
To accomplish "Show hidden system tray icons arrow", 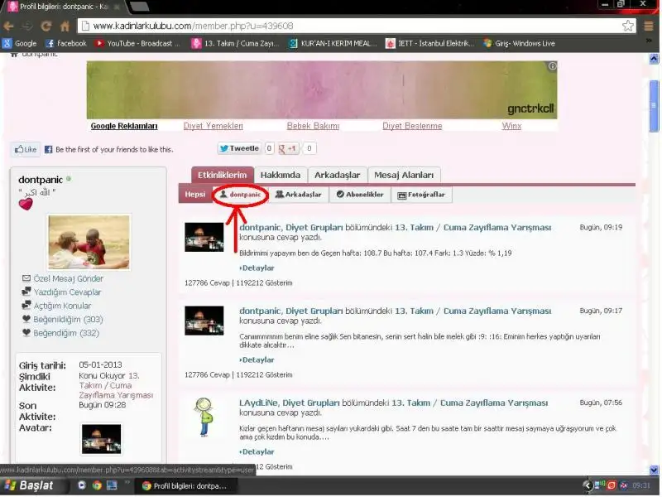I will coord(587,486).
